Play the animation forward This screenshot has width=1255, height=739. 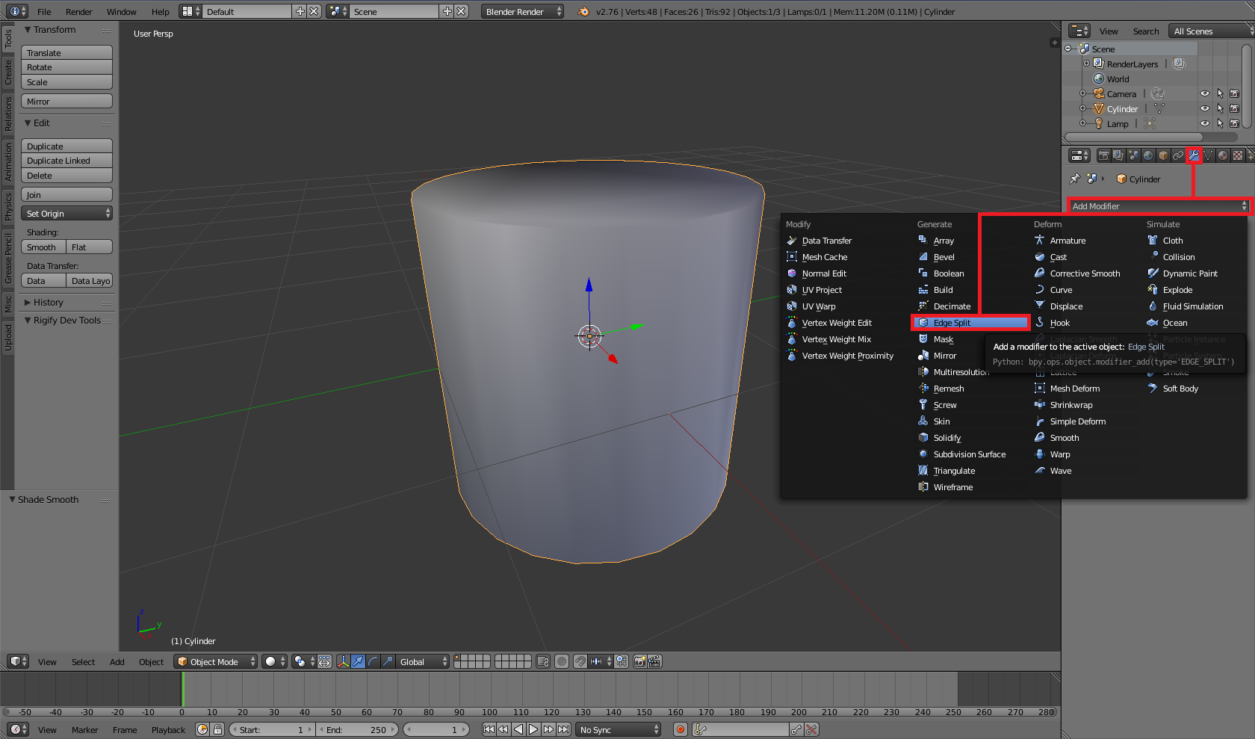pos(533,729)
